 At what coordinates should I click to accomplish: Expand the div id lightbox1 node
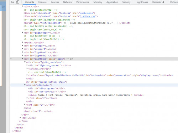click(x=22, y=52)
